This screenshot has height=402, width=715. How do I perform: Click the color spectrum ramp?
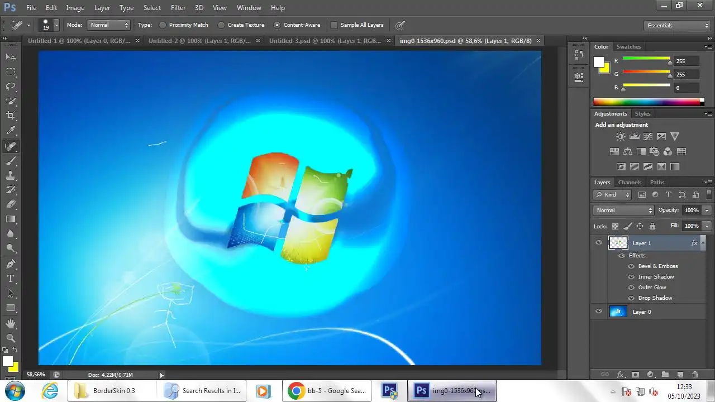pos(646,102)
